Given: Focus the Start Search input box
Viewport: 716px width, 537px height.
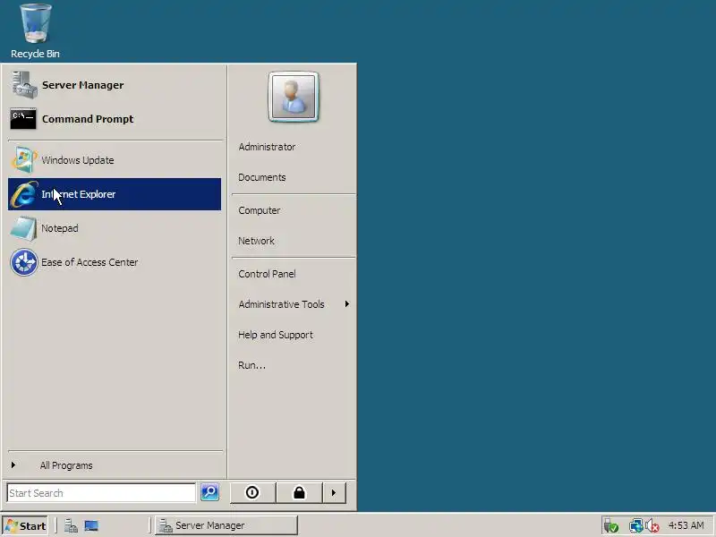Looking at the screenshot, I should (x=101, y=493).
